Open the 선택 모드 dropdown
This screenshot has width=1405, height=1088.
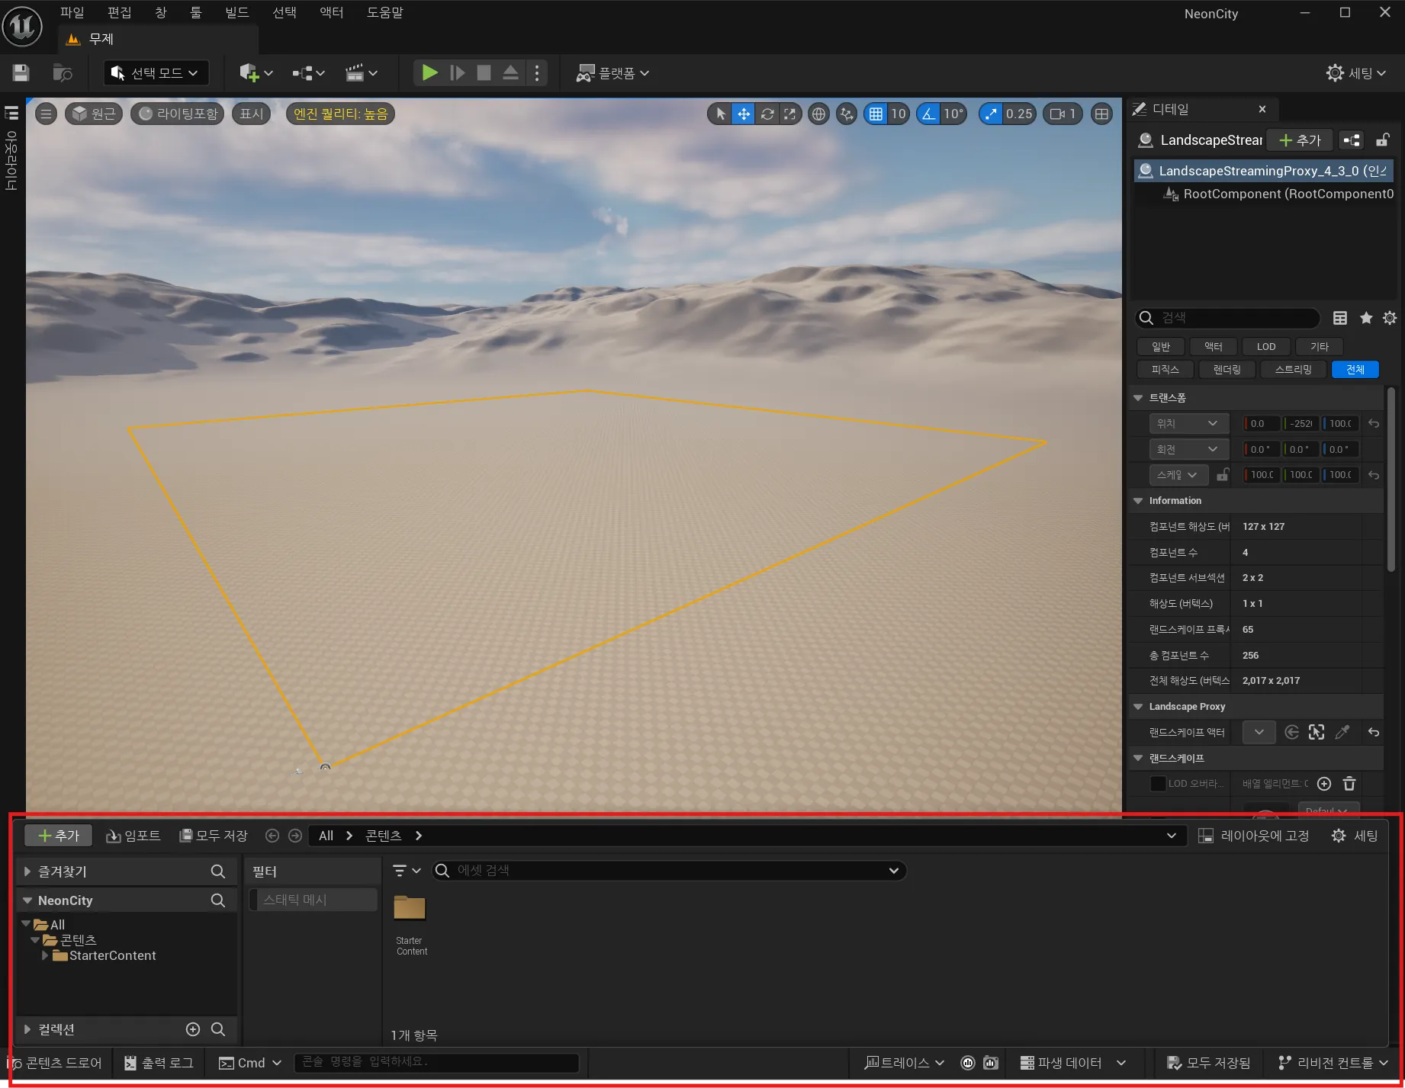click(156, 72)
